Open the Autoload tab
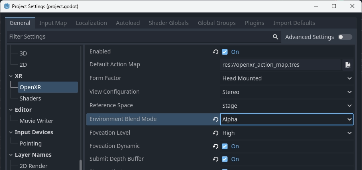This screenshot has height=170, width=362. pos(128,23)
